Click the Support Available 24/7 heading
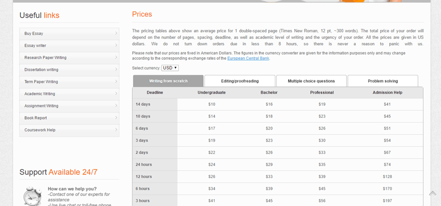This screenshot has height=206, width=441. 58,172
